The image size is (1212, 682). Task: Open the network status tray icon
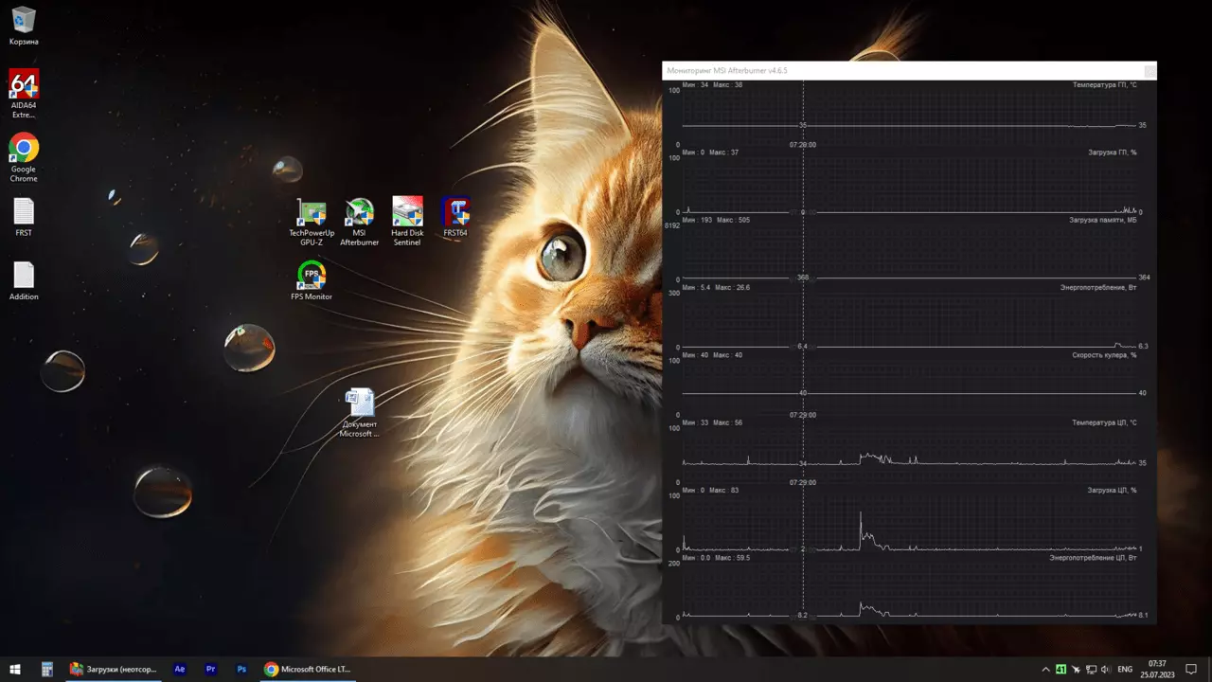(x=1091, y=669)
